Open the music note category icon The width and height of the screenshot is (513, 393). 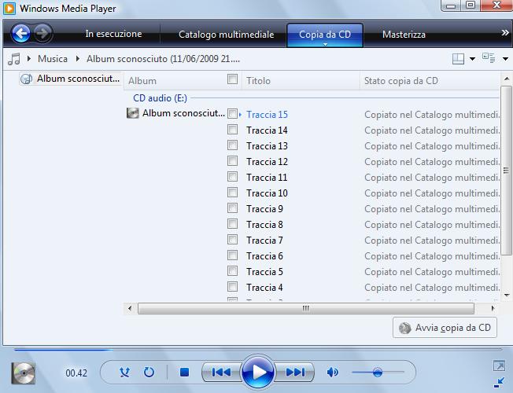coord(14,59)
